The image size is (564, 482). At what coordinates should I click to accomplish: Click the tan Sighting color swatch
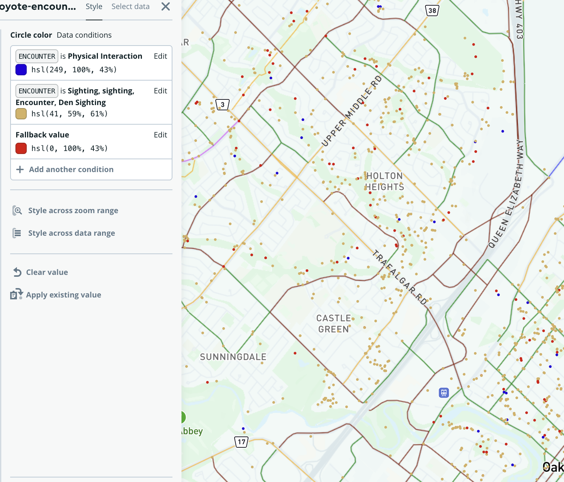(21, 114)
